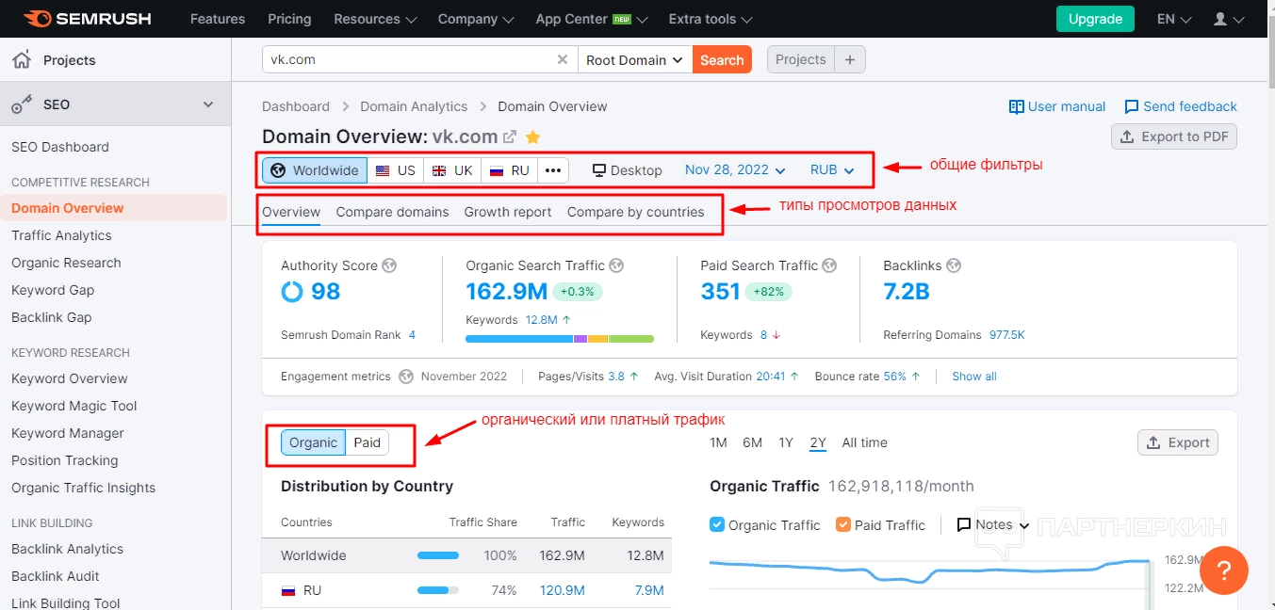Open the RUB currency dropdown
Screen dimensions: 1275x610
pos(831,170)
